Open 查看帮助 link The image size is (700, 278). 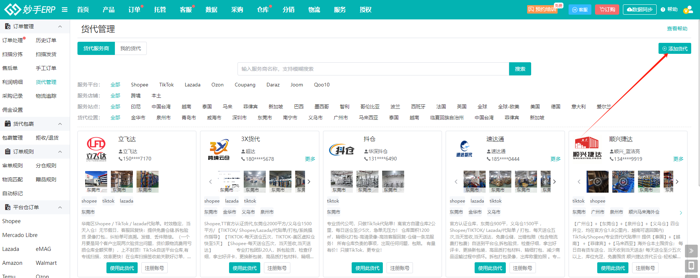click(x=677, y=29)
